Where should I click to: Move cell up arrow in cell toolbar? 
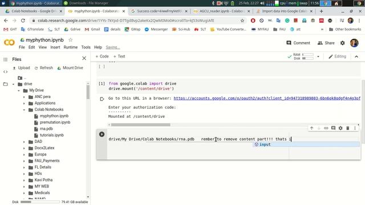click(312, 128)
